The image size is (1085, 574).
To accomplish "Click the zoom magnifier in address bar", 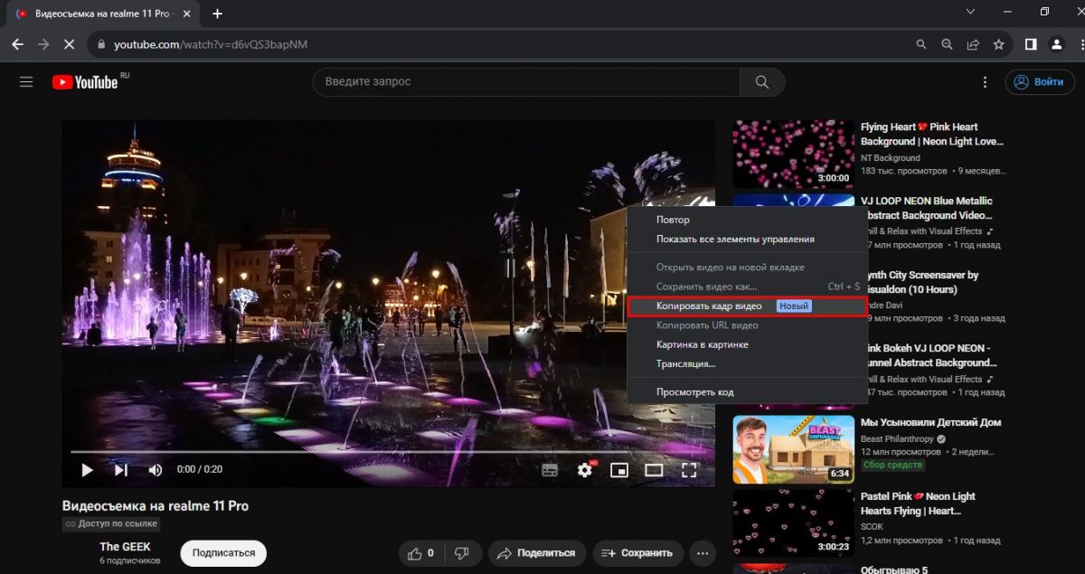I will [947, 44].
